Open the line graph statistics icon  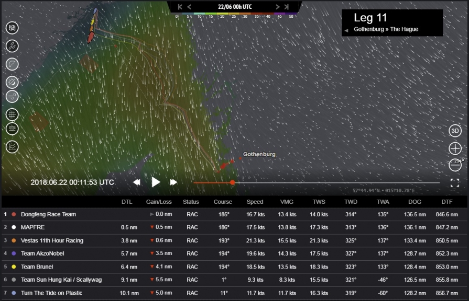coord(12,147)
